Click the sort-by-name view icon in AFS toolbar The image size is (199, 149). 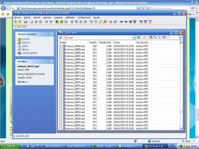155,37
